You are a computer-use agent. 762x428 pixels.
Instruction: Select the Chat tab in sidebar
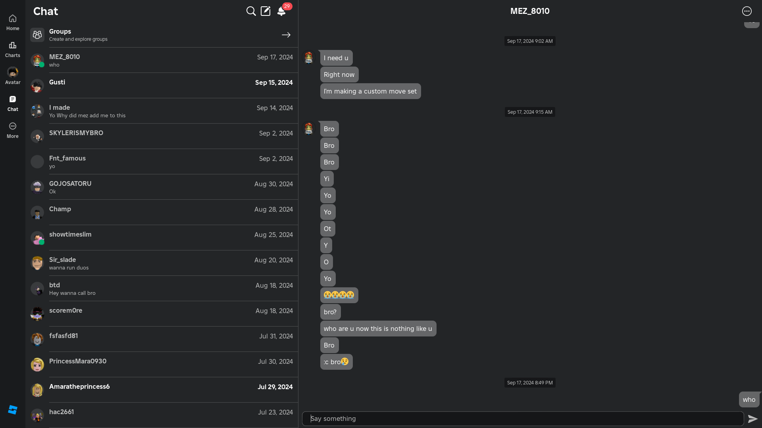(13, 103)
